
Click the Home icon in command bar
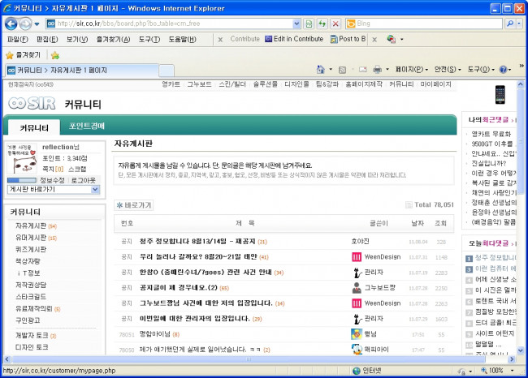[x=321, y=70]
